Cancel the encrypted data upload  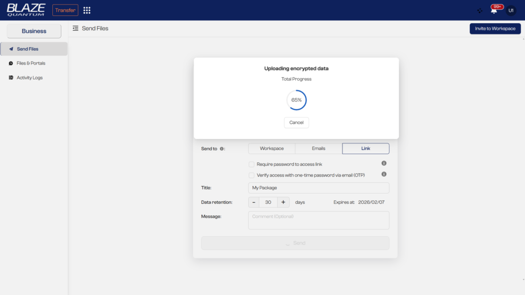[x=296, y=122]
